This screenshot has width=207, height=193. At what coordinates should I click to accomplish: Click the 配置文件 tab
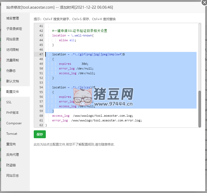[13, 92]
